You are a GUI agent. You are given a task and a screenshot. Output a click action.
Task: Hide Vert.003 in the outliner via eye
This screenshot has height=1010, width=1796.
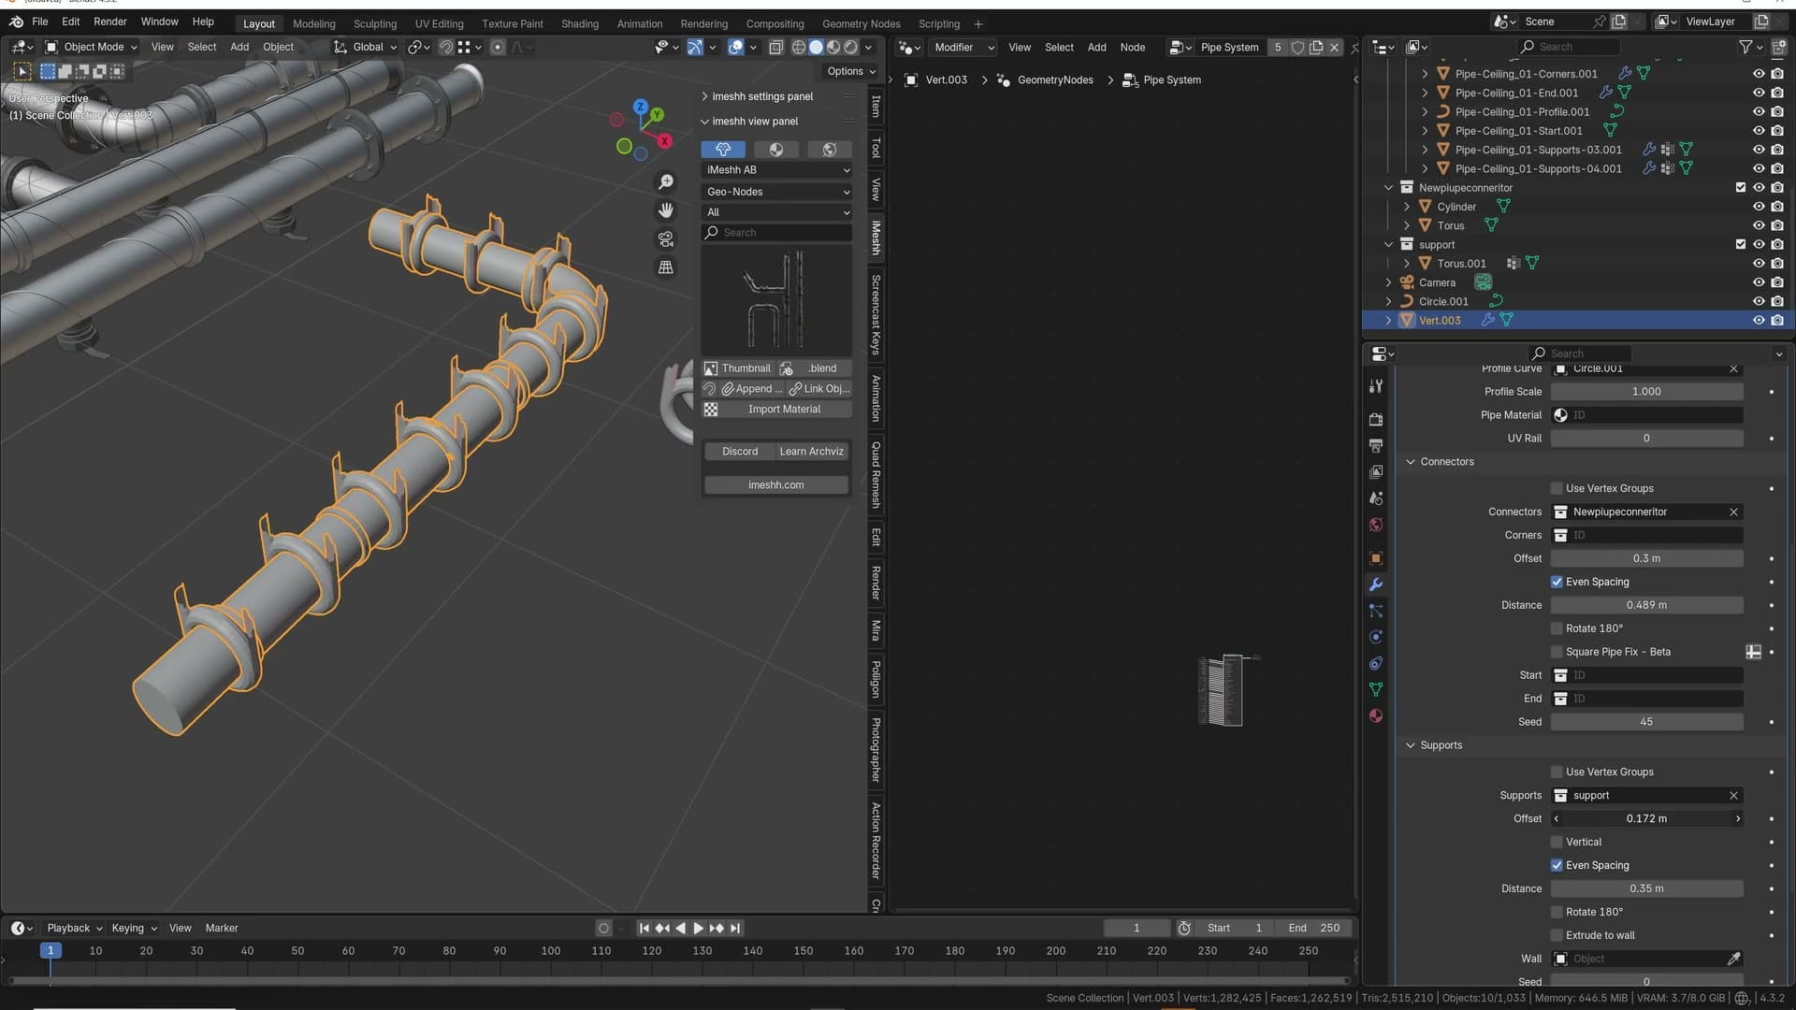[x=1759, y=320]
